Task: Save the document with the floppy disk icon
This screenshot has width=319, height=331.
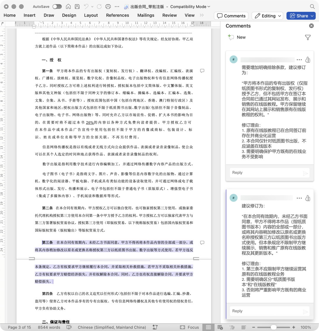Action: [x=77, y=6]
